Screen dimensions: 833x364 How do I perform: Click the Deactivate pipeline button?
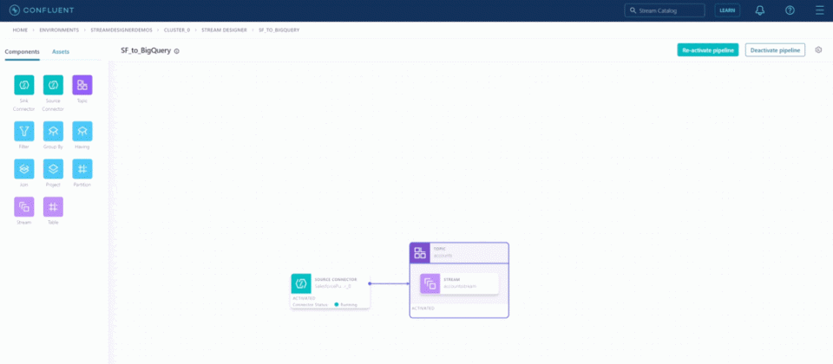775,50
